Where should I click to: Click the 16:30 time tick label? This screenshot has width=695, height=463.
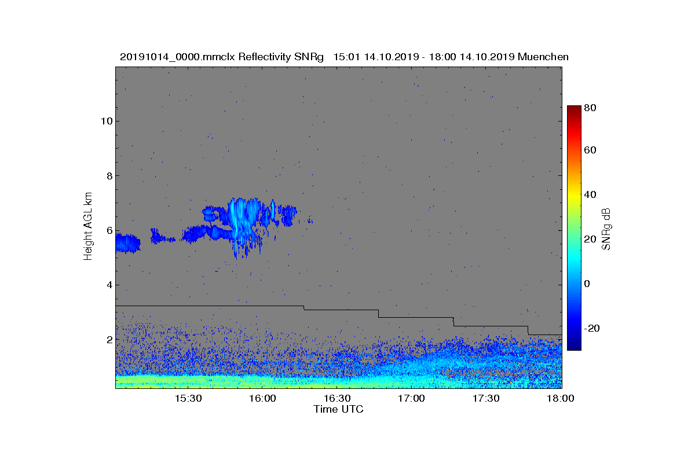point(337,398)
